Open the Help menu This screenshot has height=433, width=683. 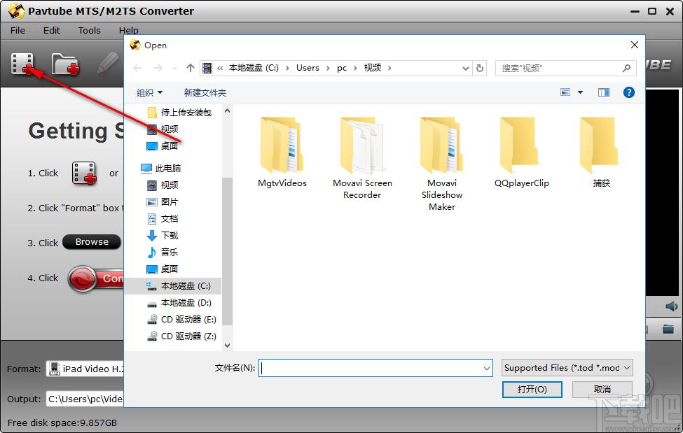(x=128, y=31)
